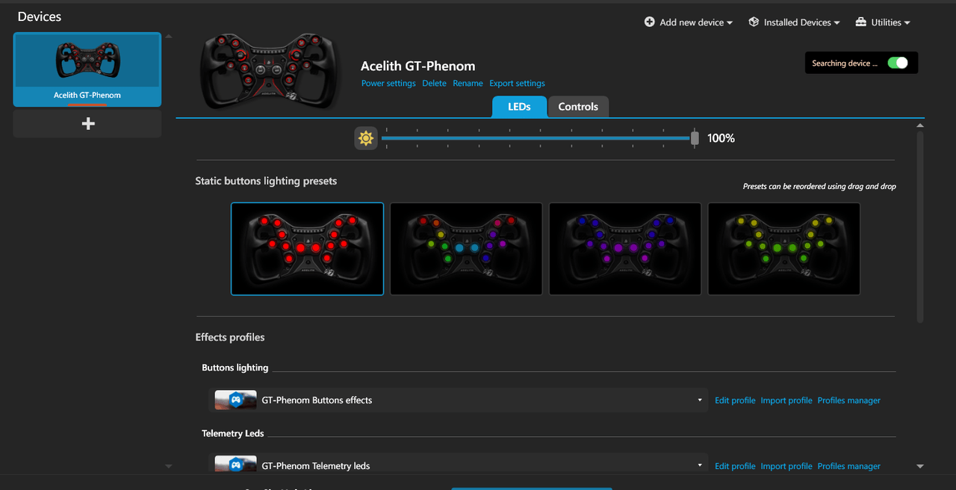Select the blue and purple lighting preset
Viewport: 956px width, 490px height.
625,249
